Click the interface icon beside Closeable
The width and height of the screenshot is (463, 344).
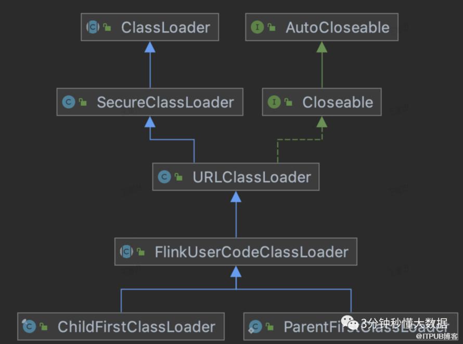tap(274, 102)
